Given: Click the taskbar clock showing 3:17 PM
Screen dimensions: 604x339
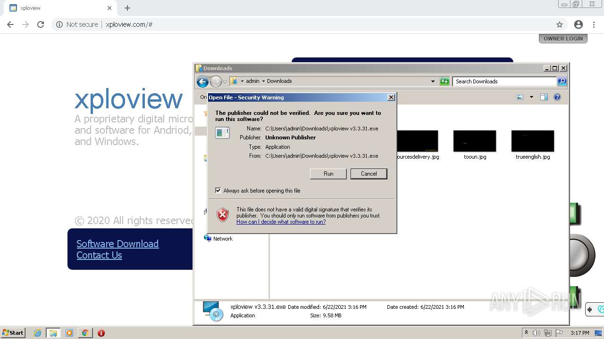Looking at the screenshot, I should [579, 333].
